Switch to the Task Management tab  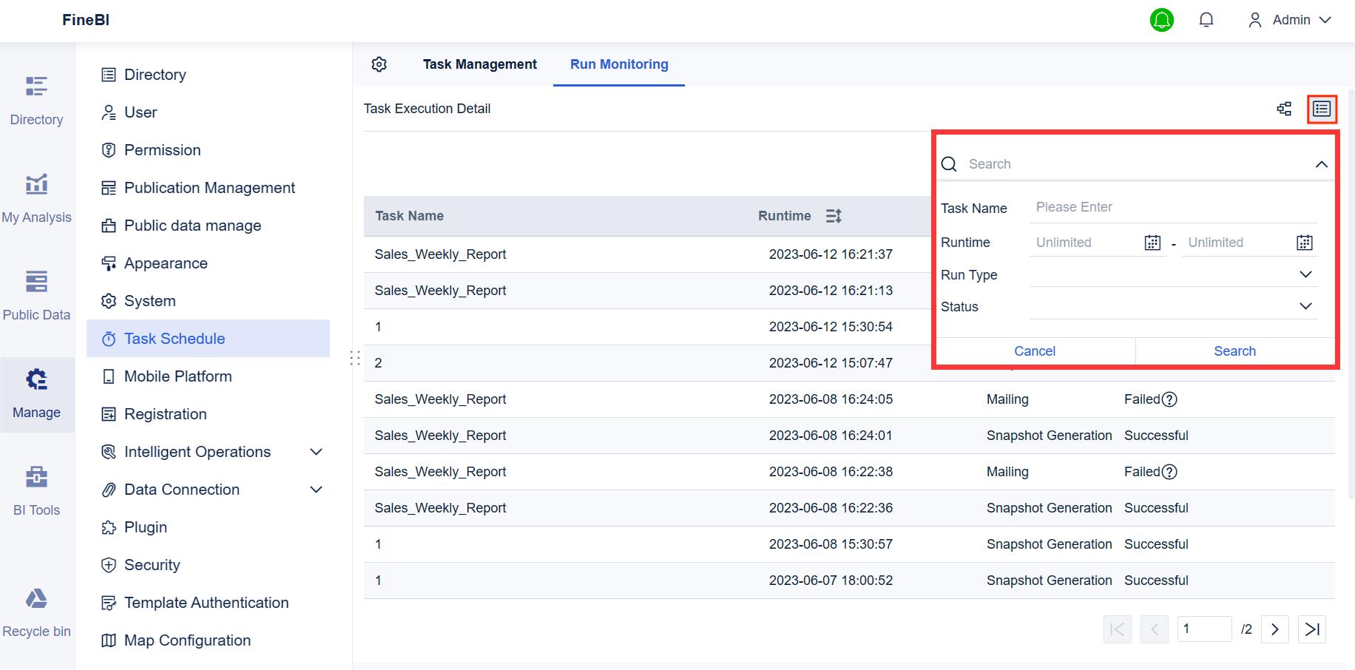(x=479, y=64)
